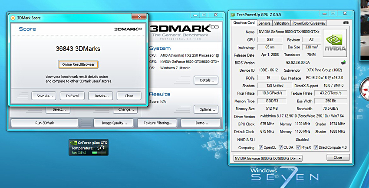Screen dimensions: 369x188
Task: Click the Demo button
Action: (x=201, y=123)
